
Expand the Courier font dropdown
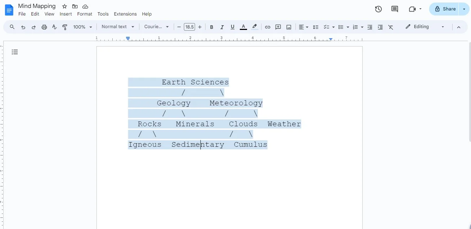click(156, 27)
